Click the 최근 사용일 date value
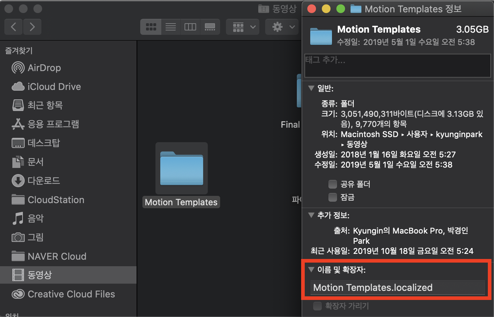The width and height of the screenshot is (494, 317). click(413, 251)
